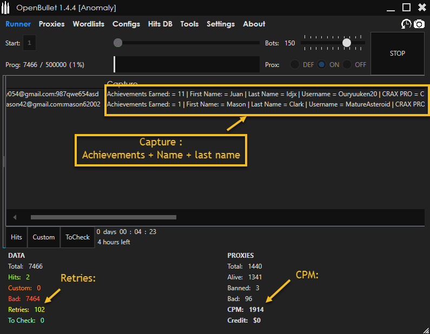430x334 pixels.
Task: Open the Wordlists tab
Action: click(88, 24)
